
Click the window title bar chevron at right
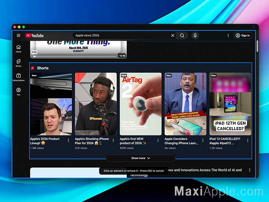253,27
